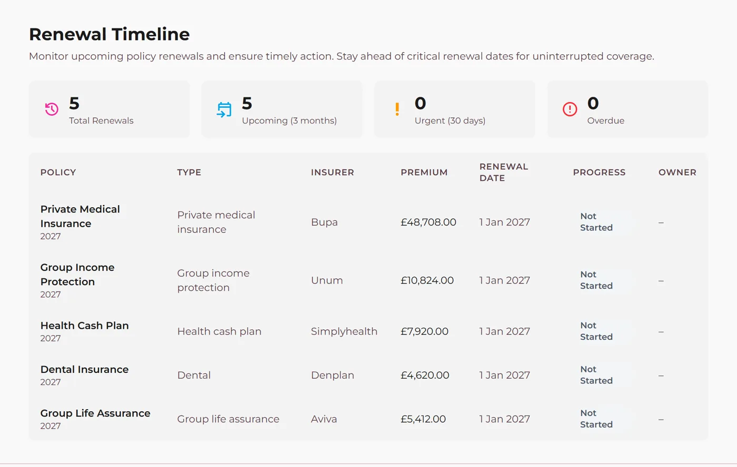Click the Aviva insurer cell
The image size is (737, 467).
[x=324, y=419]
